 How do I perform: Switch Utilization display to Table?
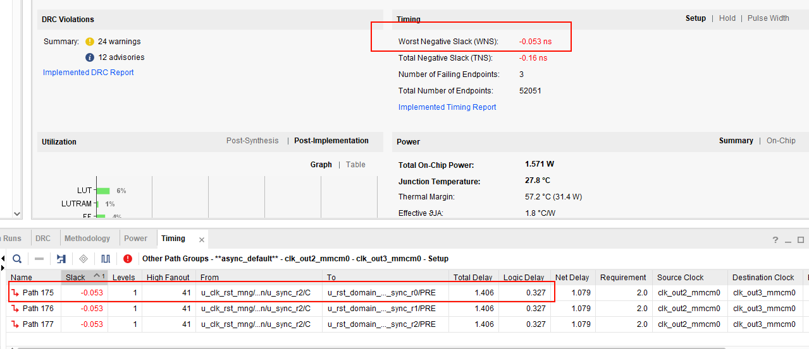coord(355,165)
